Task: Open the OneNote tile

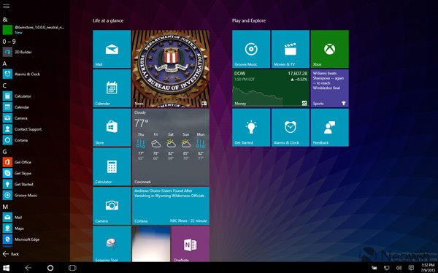Action: [191, 244]
